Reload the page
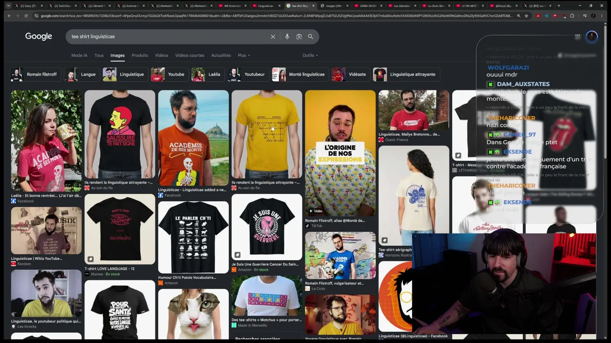The height and width of the screenshot is (343, 611). point(26,16)
